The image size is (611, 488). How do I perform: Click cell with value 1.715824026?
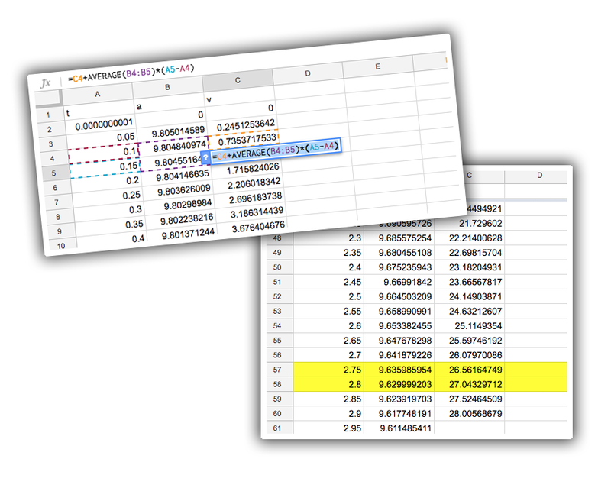tap(247, 170)
